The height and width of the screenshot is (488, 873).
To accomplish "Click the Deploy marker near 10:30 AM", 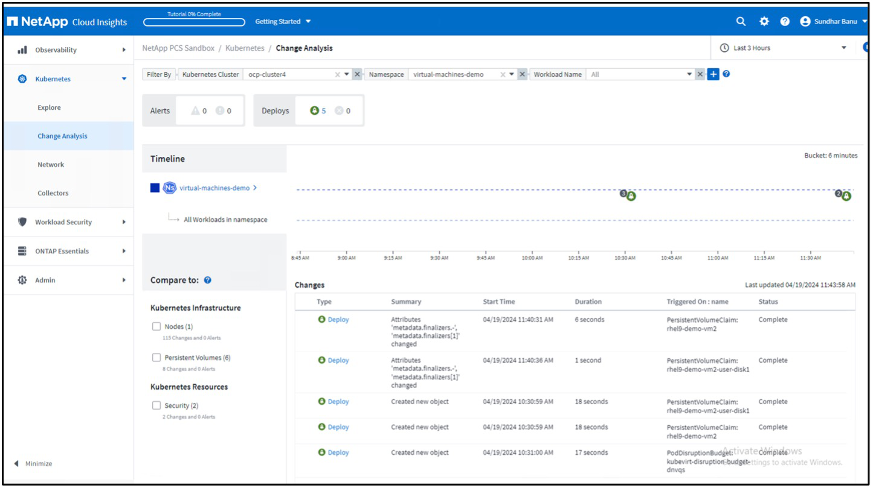I will point(631,196).
